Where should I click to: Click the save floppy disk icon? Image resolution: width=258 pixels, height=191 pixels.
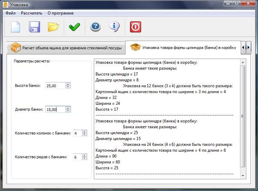click(34, 27)
